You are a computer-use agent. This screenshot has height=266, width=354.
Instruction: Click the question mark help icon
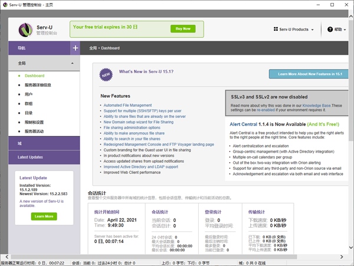328,29
